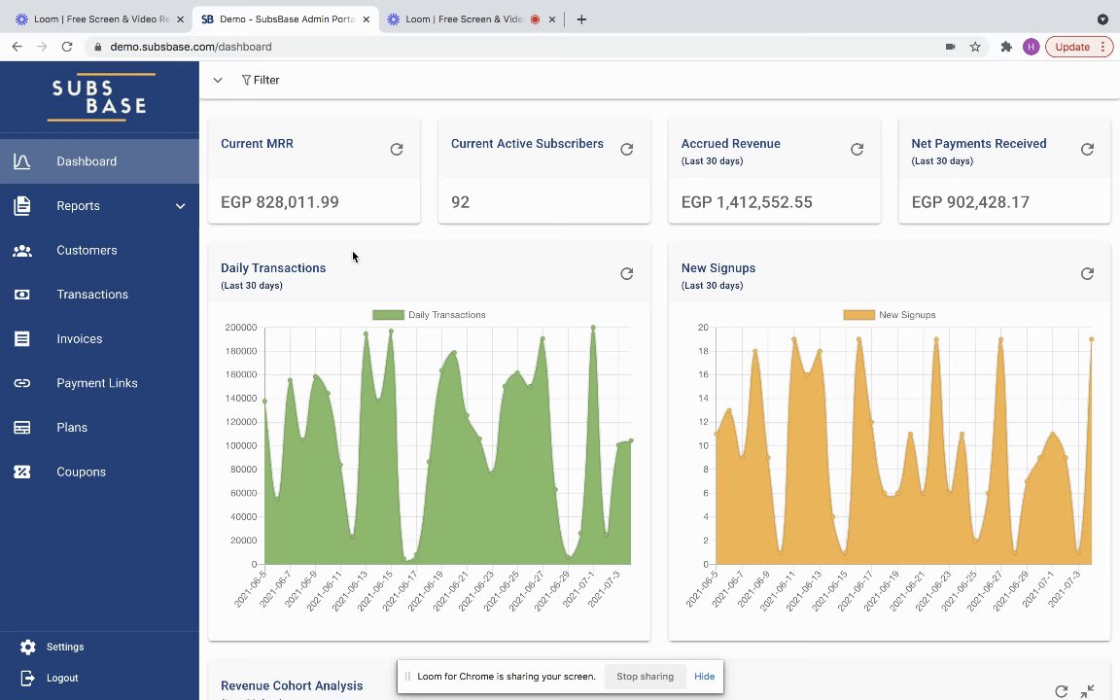Screen dimensions: 1120x700
Task: Go to the Customers page
Action: point(99,250)
